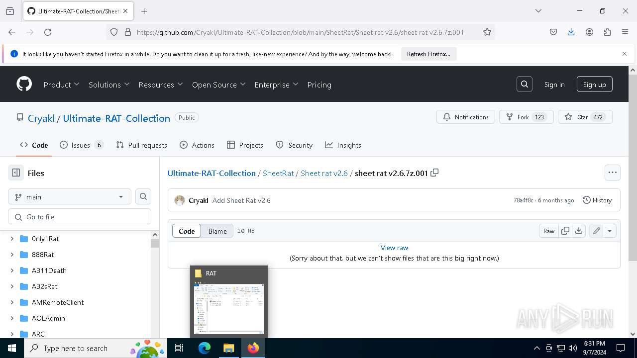
Task: Open the Pull requests tab
Action: click(x=142, y=145)
